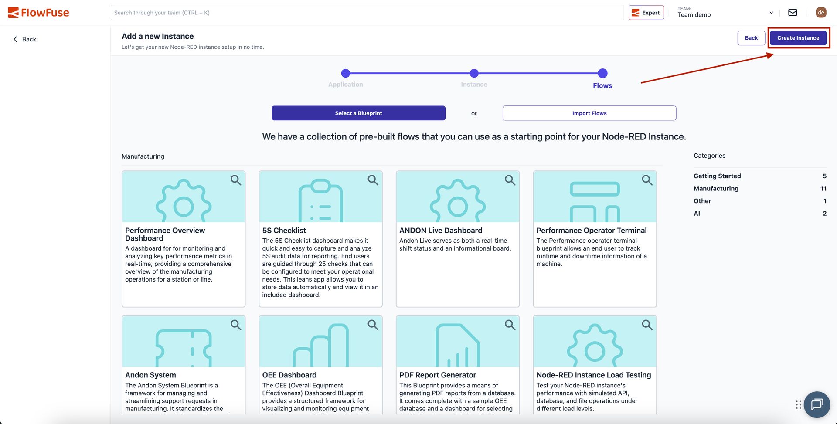Go back using the sidebar Back link
837x424 pixels.
pos(25,39)
